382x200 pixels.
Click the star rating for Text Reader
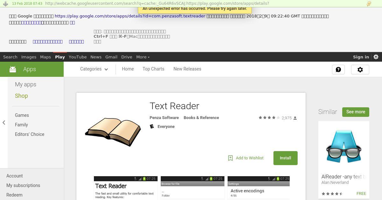(x=269, y=118)
